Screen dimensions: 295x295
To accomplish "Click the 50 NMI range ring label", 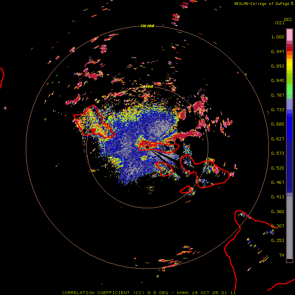I will coord(147,87).
